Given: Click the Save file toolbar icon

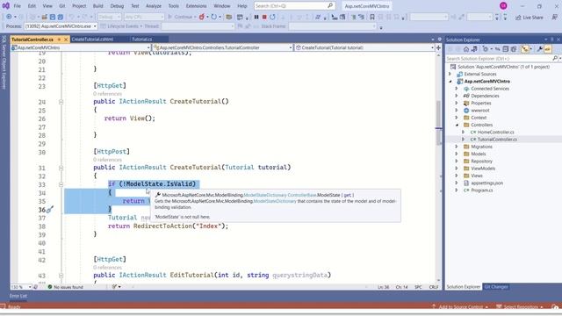Looking at the screenshot, I should point(53,17).
